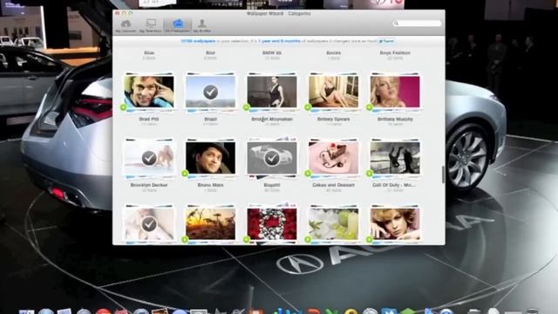Select the All Categories tab

click(x=178, y=26)
